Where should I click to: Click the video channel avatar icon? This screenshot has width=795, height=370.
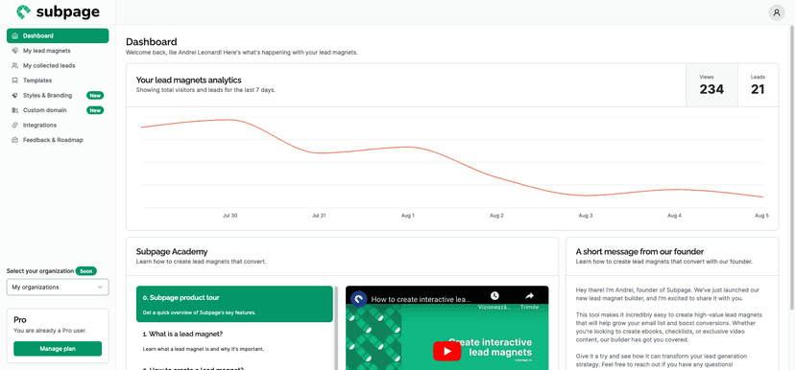(359, 299)
